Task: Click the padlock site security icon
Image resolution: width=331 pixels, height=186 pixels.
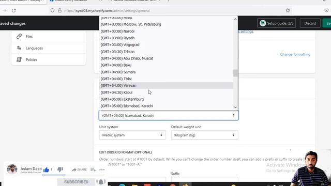Action: [60, 10]
